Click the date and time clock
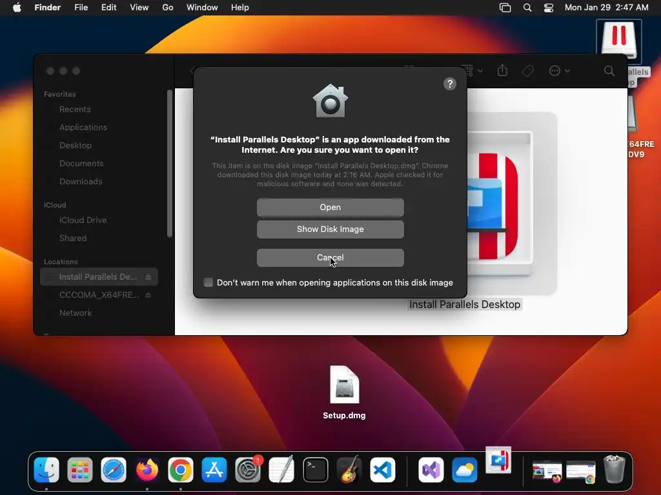 (607, 8)
